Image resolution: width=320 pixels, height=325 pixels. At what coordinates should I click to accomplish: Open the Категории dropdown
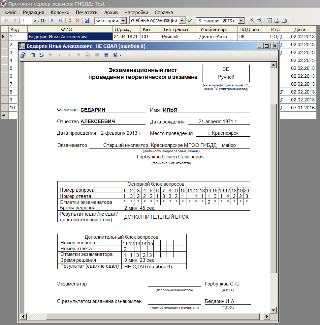(x=123, y=20)
